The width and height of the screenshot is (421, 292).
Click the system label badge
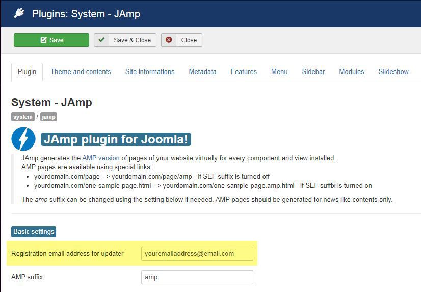click(x=23, y=117)
